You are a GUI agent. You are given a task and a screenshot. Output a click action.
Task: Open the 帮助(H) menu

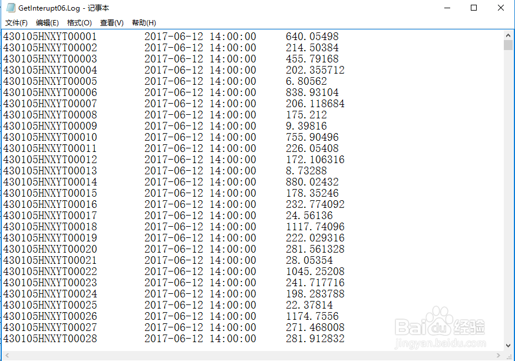pyautogui.click(x=144, y=22)
